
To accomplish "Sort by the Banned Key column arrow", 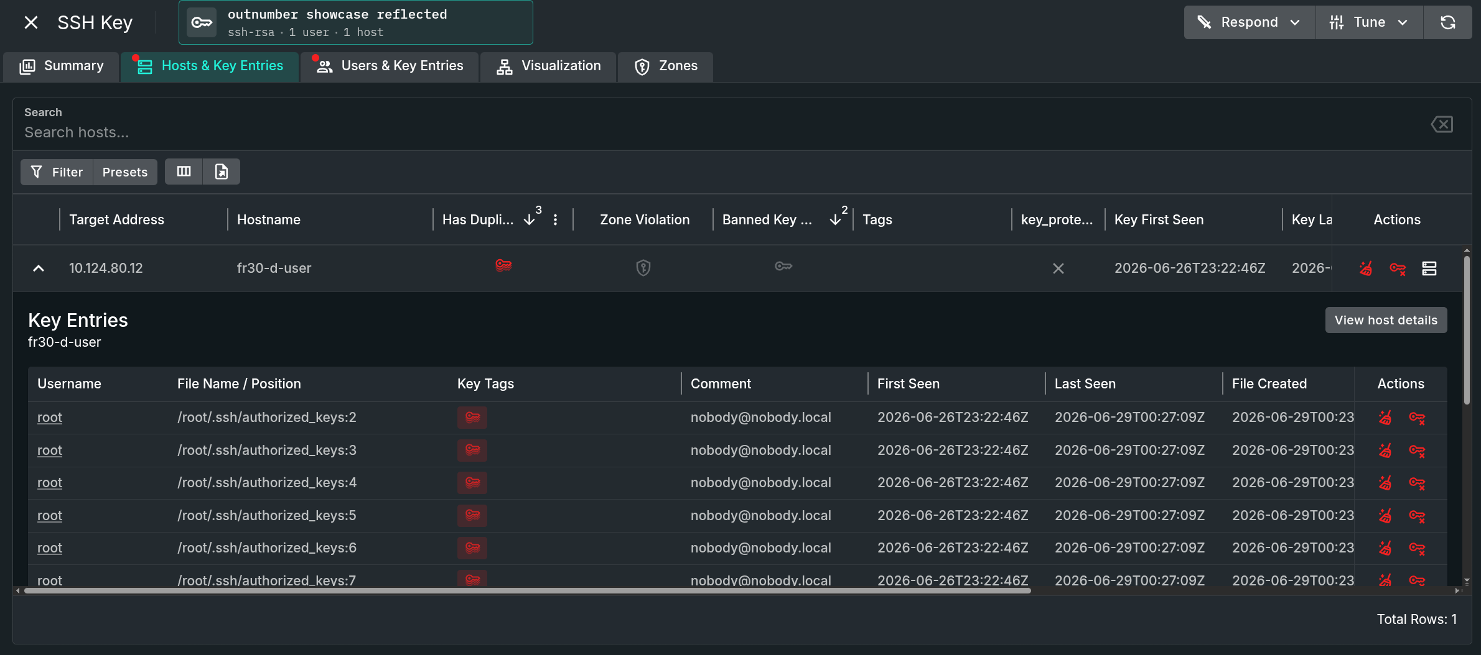I will pos(835,220).
